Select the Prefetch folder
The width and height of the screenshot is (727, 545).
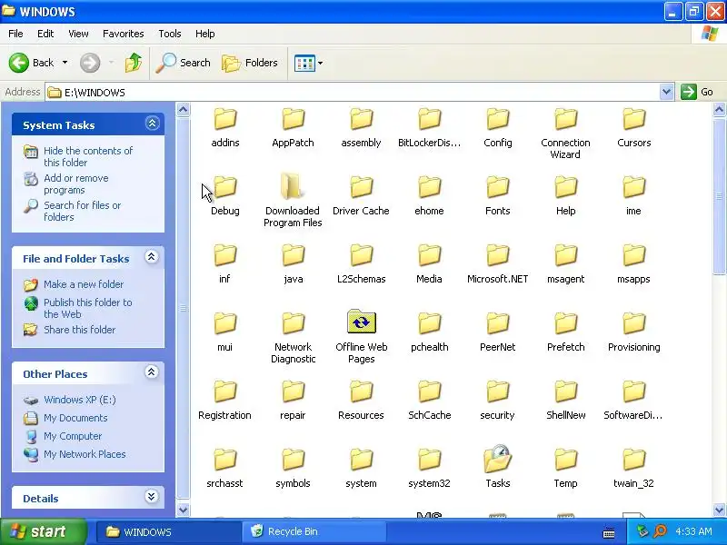pyautogui.click(x=565, y=331)
